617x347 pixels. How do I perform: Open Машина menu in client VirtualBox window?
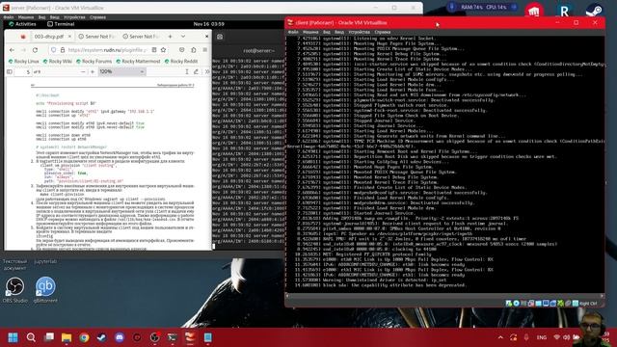click(310, 32)
